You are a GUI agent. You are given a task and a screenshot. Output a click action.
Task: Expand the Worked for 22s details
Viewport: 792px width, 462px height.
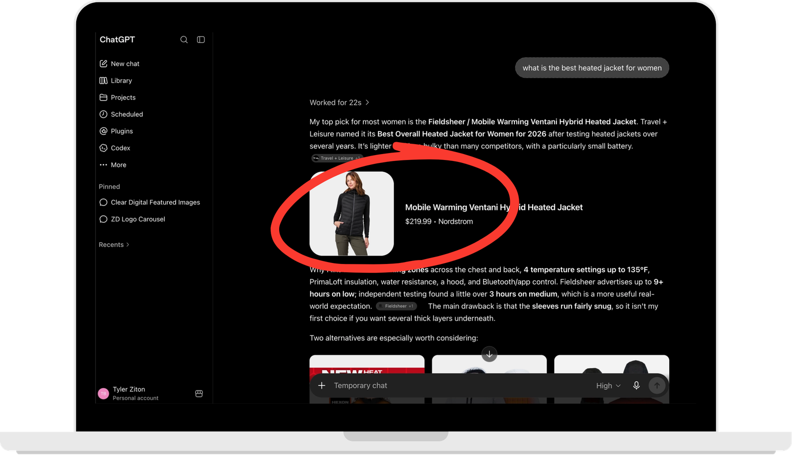click(x=340, y=103)
